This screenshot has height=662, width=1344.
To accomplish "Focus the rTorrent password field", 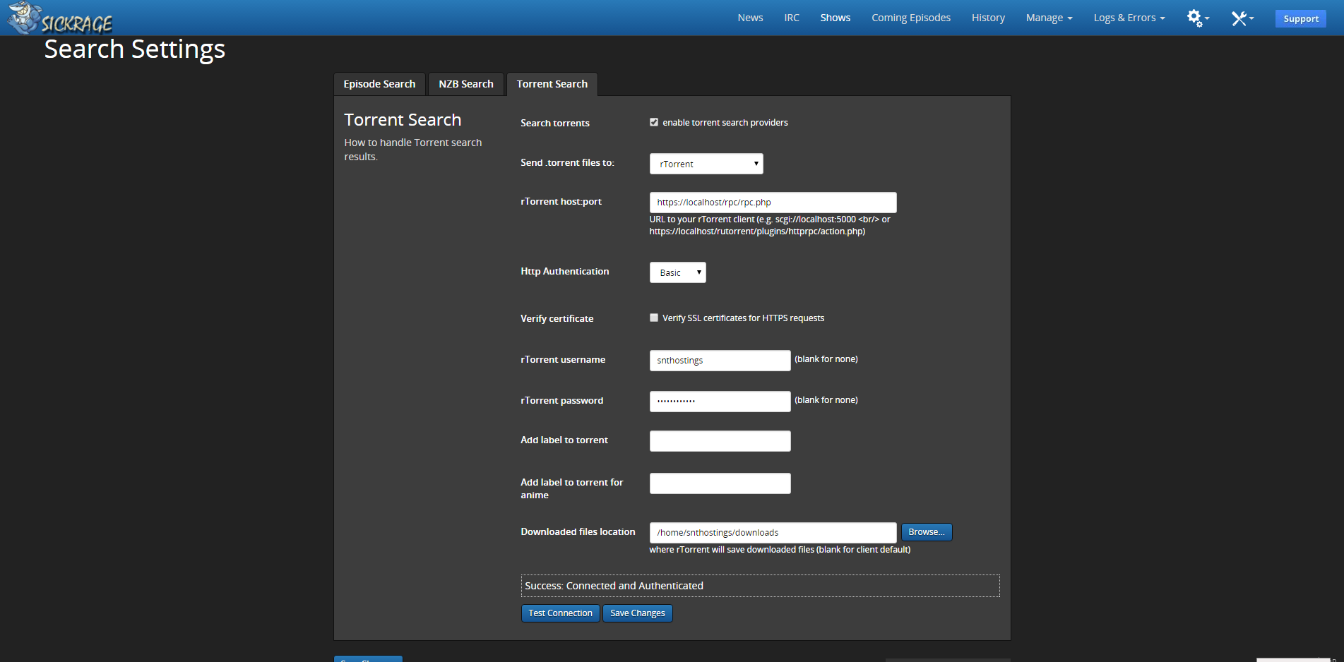I will 720,402.
